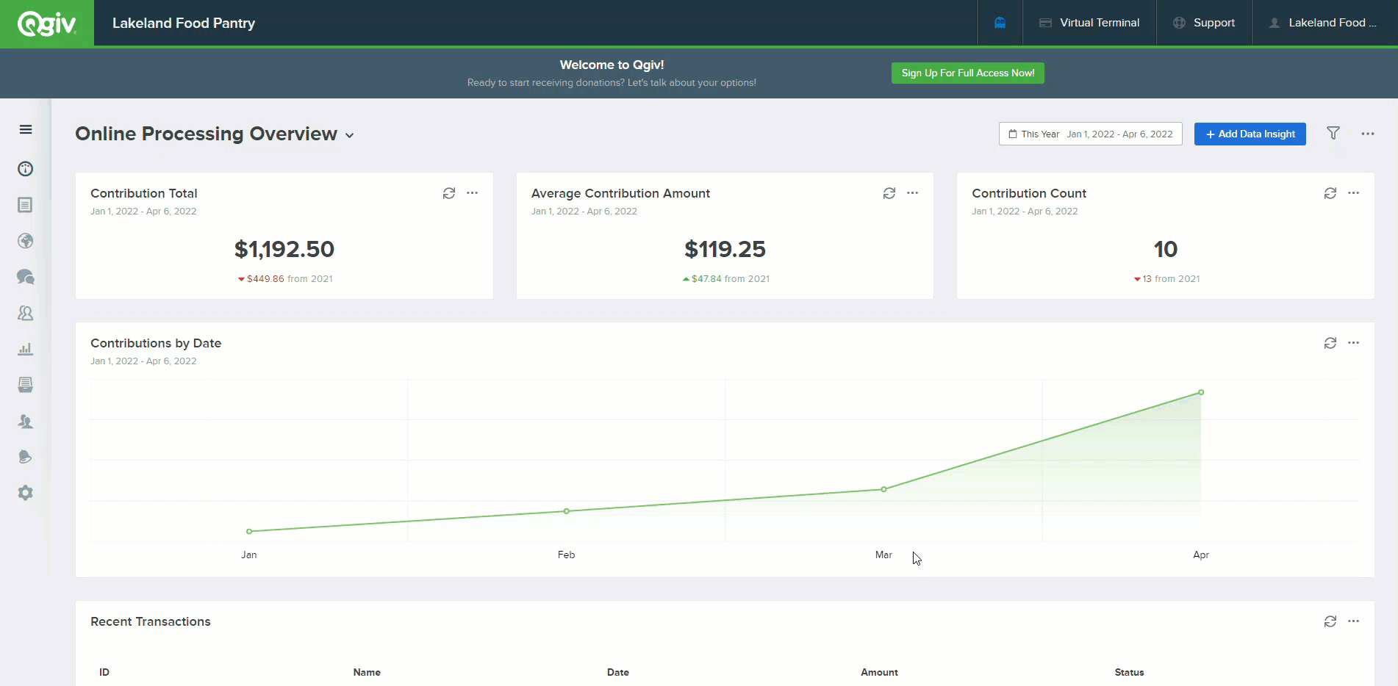Open the bar chart reports icon in sidebar

[26, 349]
